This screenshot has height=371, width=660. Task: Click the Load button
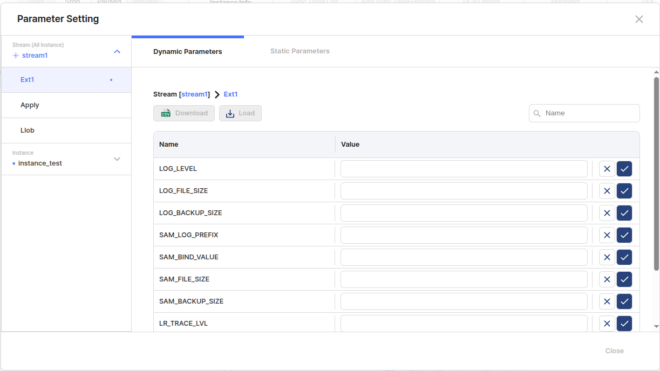tap(240, 113)
